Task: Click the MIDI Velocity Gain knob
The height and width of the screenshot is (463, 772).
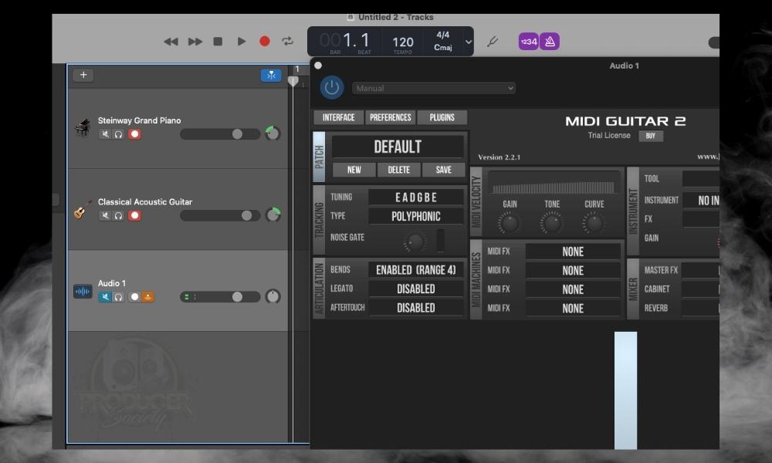Action: 509,223
